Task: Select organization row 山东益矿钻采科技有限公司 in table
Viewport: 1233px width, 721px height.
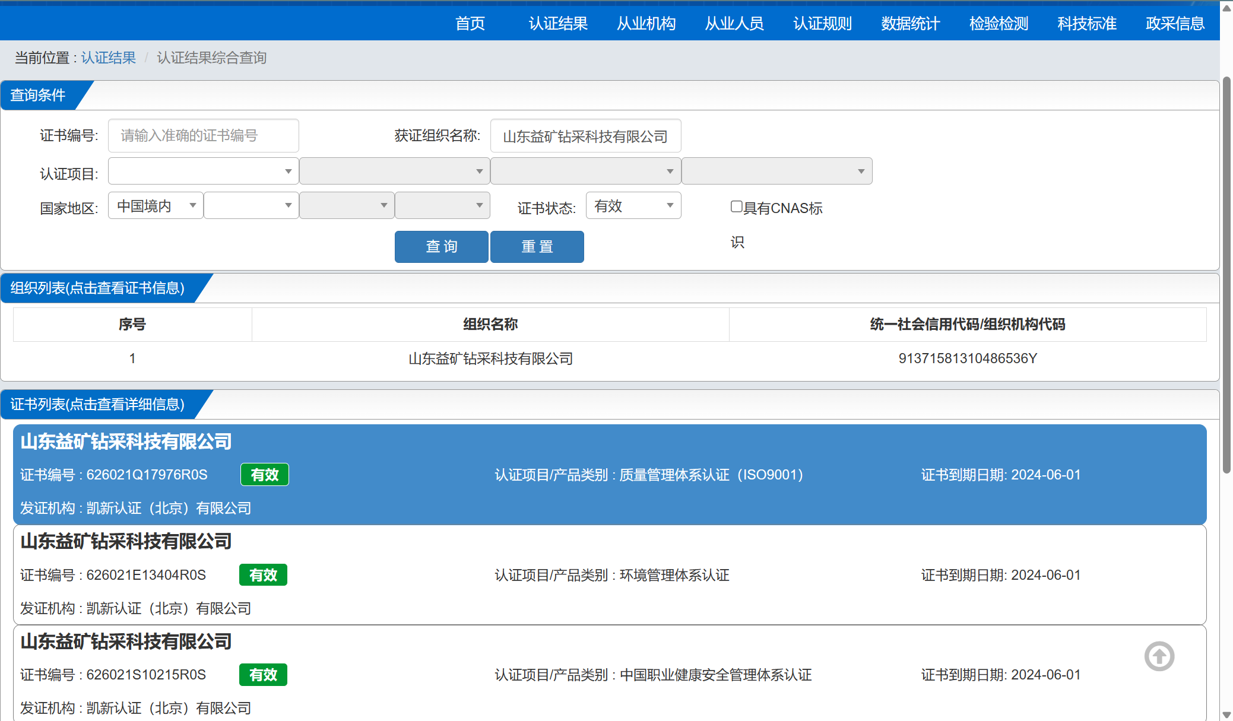Action: click(610, 358)
